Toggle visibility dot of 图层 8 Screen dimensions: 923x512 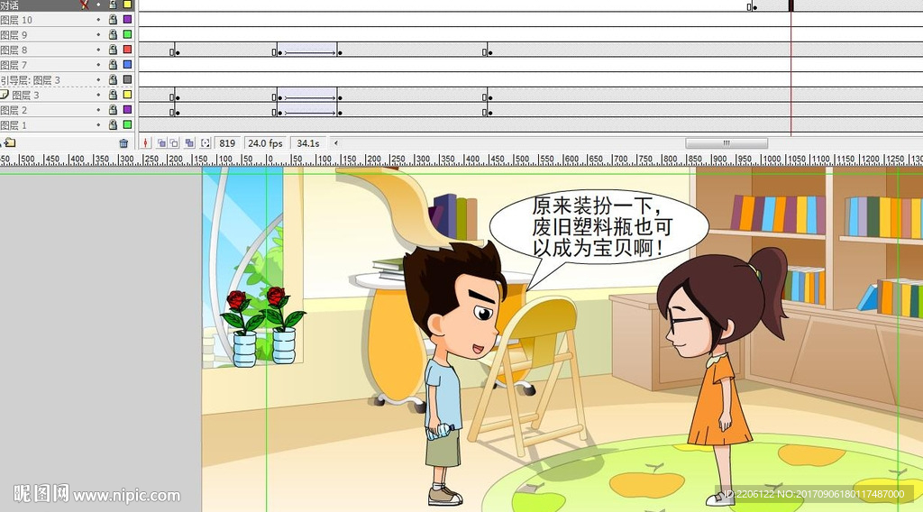coord(98,50)
